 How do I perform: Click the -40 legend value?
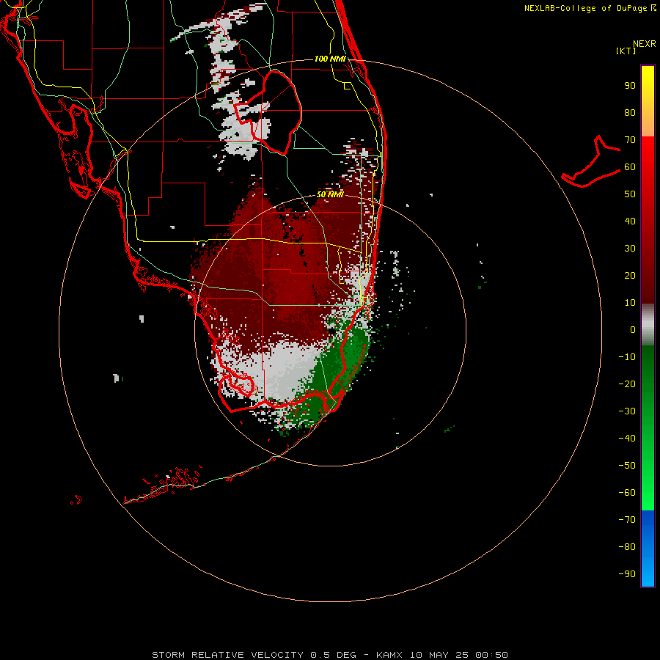point(627,439)
